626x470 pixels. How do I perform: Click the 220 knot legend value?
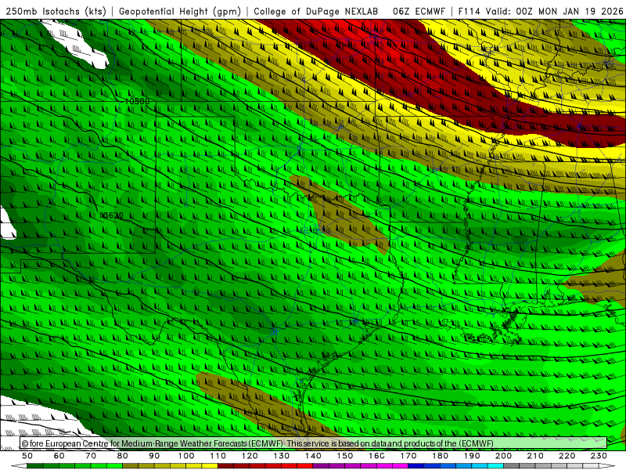[x=567, y=456]
